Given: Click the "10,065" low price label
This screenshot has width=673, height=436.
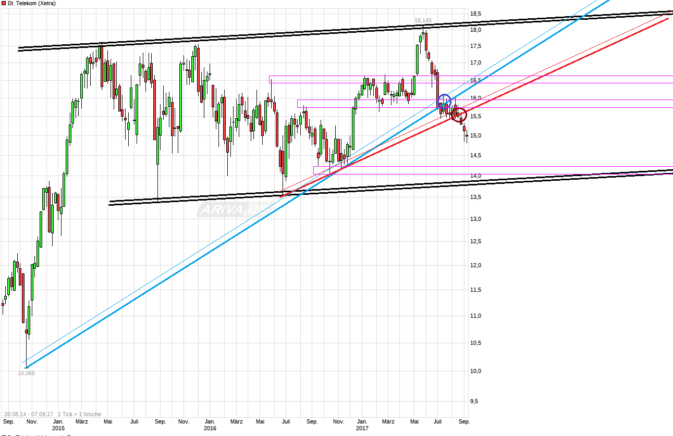Looking at the screenshot, I should [x=26, y=373].
